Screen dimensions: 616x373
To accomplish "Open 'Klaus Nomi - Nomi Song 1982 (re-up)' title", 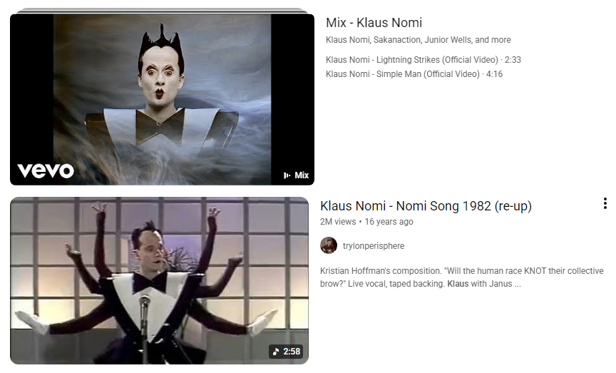I will [426, 206].
